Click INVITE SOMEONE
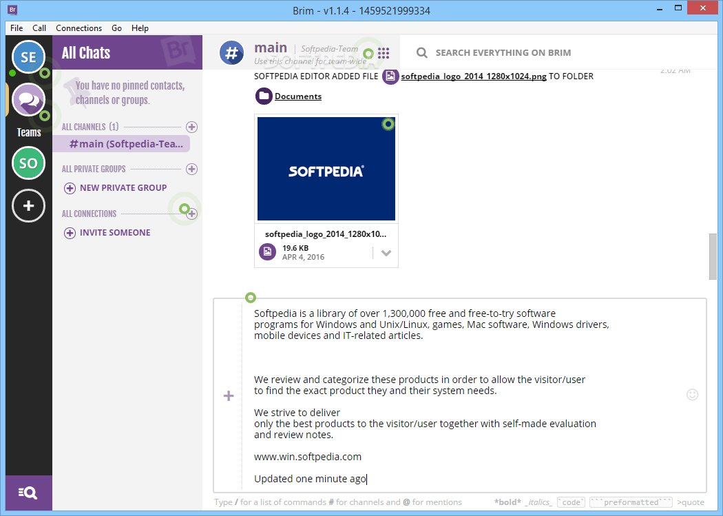The width and height of the screenshot is (723, 516). pos(107,232)
